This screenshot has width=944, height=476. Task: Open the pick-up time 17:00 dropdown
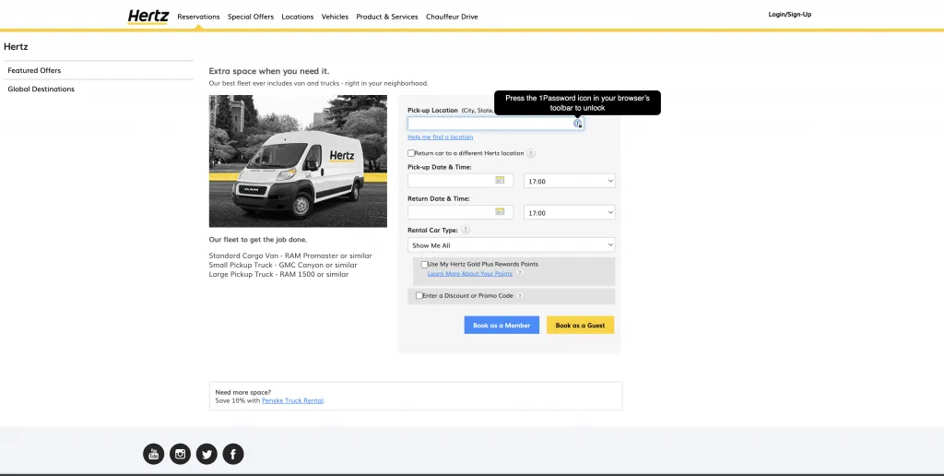[x=570, y=181]
